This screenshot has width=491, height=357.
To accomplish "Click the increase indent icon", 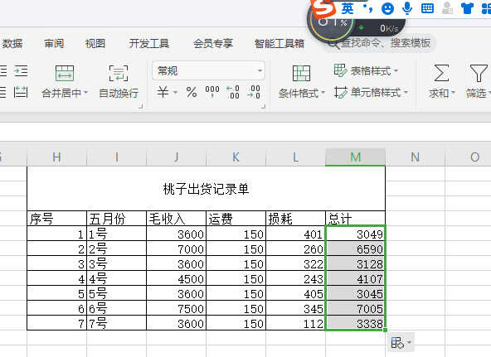I will (21, 71).
